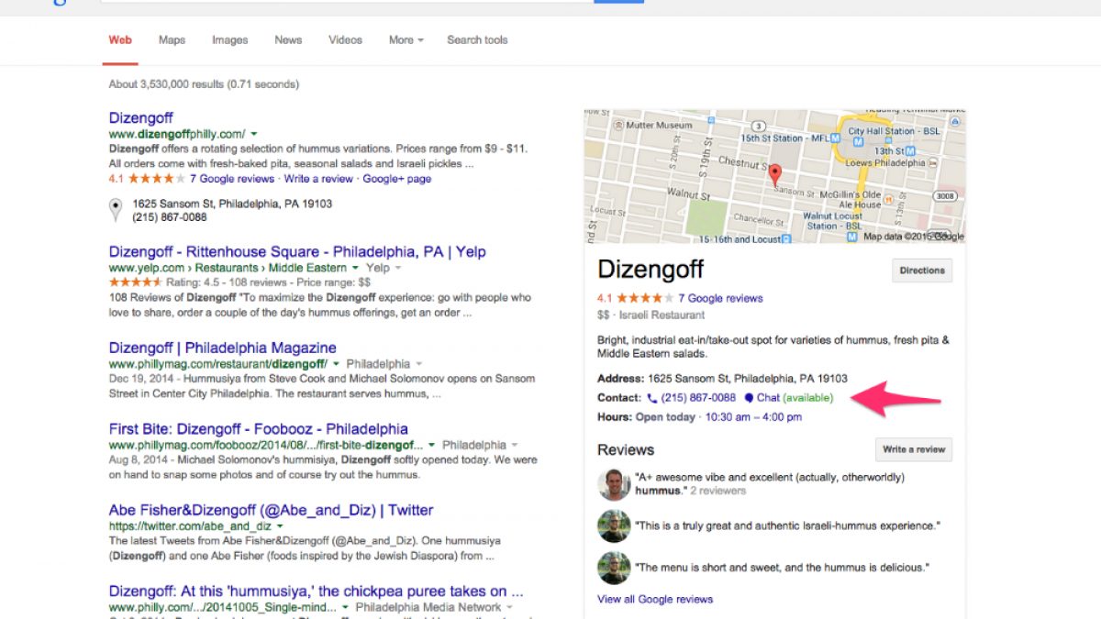Select the Web search tab
The image size is (1101, 619).
[120, 40]
